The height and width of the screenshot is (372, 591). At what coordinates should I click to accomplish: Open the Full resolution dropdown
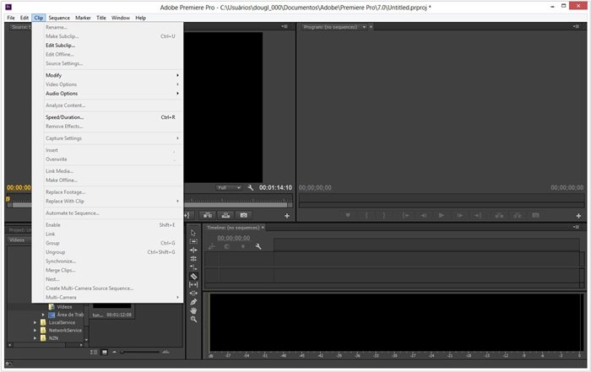point(229,187)
